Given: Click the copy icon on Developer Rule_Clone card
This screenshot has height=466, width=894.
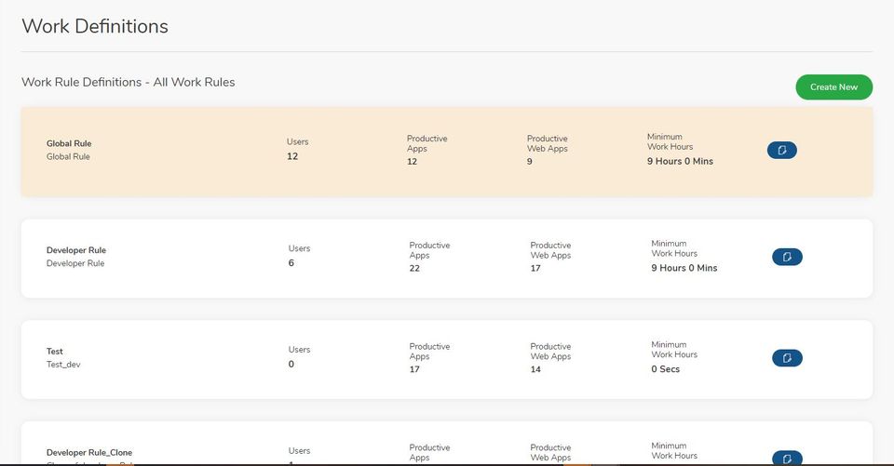Looking at the screenshot, I should point(787,457).
